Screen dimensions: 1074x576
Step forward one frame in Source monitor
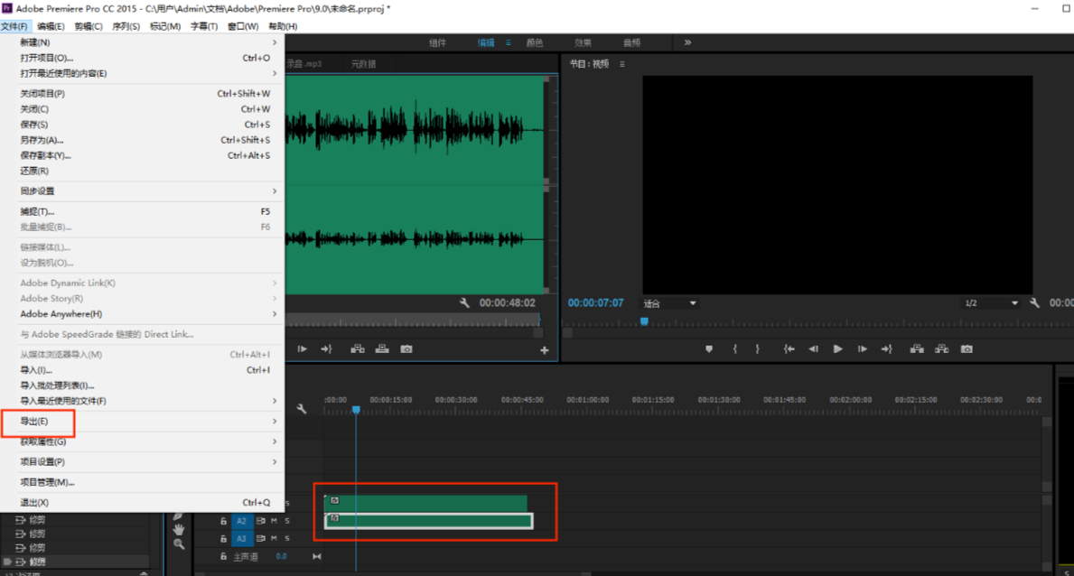click(302, 349)
